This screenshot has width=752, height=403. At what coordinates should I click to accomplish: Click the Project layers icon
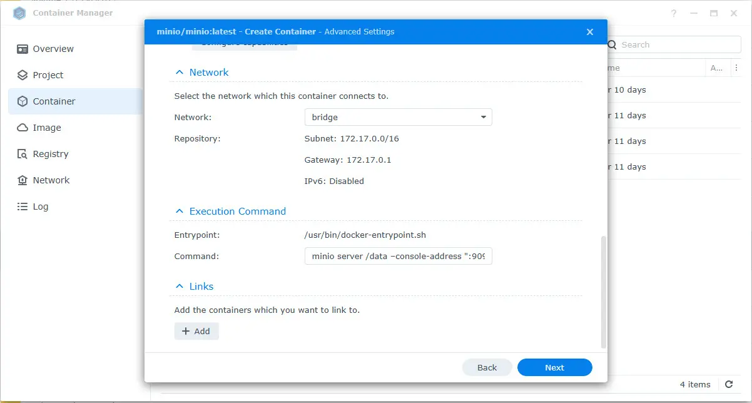click(x=23, y=75)
